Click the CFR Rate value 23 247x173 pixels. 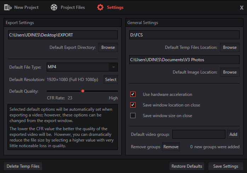[70, 98]
